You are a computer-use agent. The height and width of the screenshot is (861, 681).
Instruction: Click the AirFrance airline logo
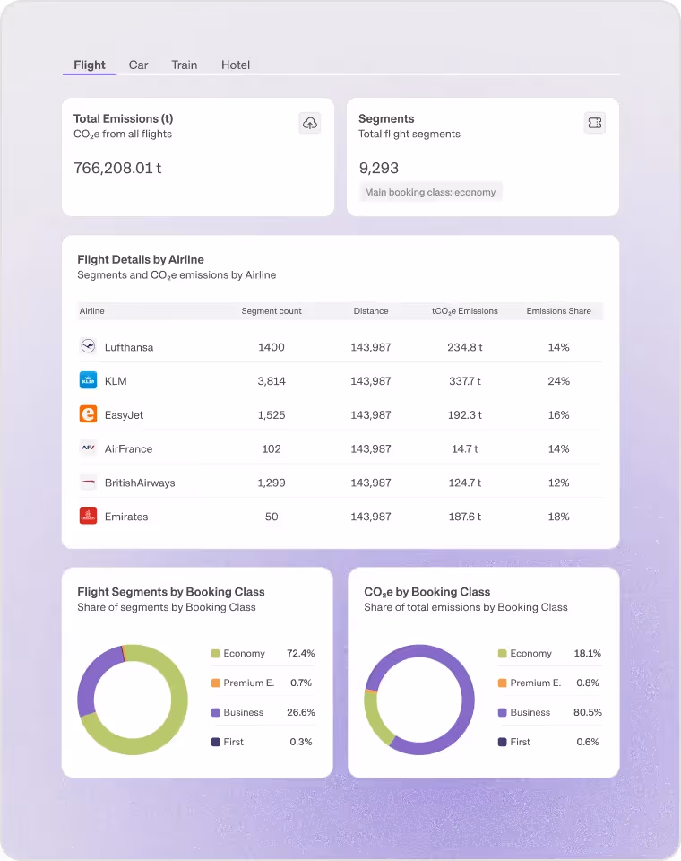coord(89,448)
